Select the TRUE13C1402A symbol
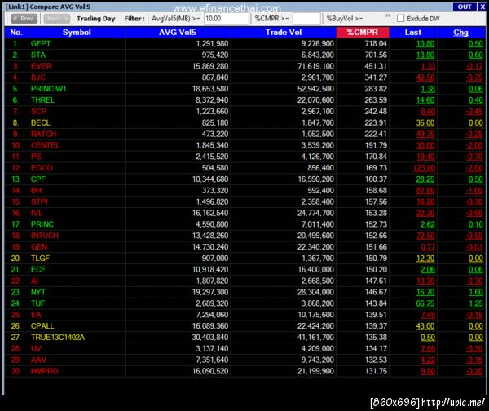Screen dimensions: 489x411 coord(58,338)
